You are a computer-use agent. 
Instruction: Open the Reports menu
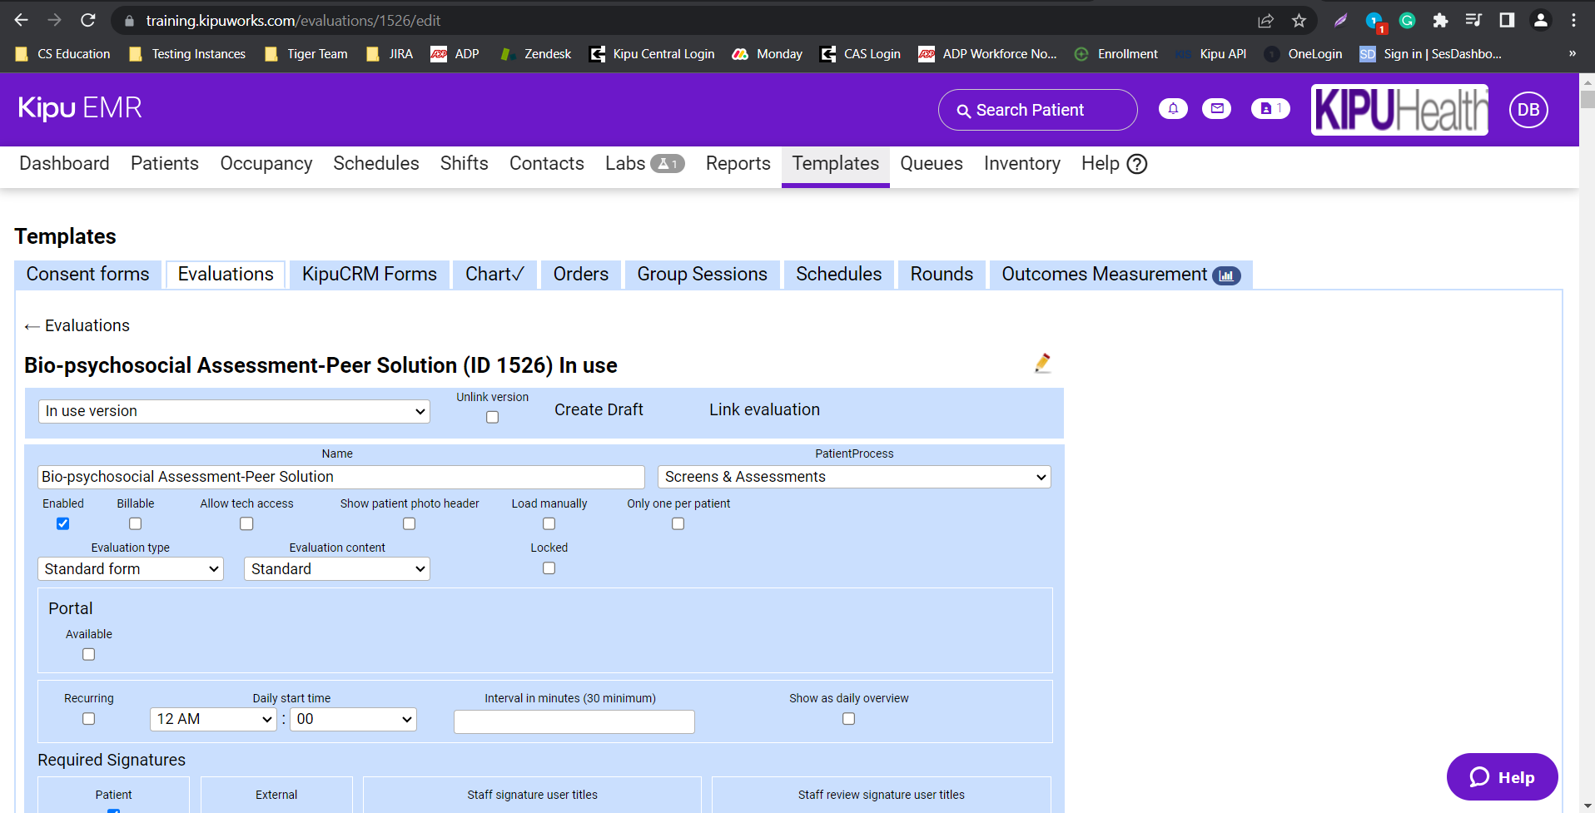coord(738,164)
